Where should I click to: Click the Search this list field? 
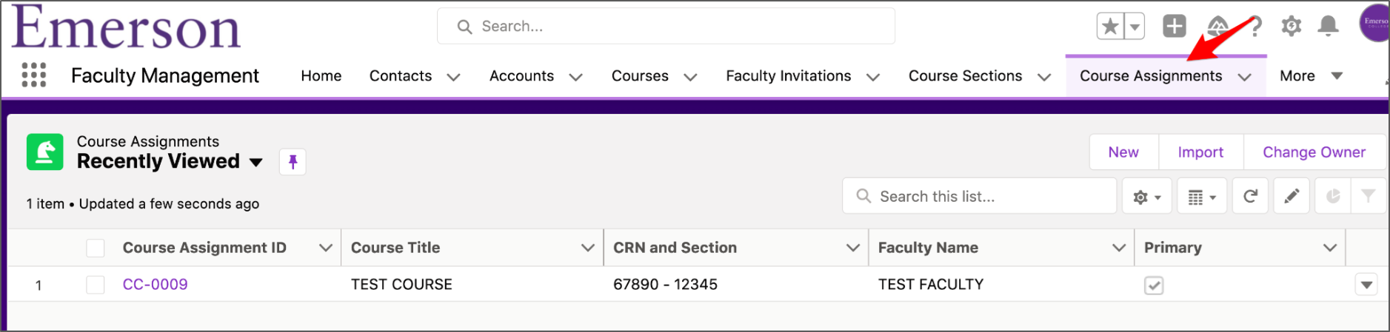tap(979, 196)
